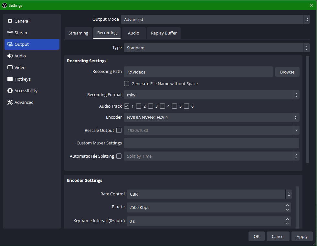Open the General settings section
Viewport: 317px width, 246px height.
[x=21, y=21]
